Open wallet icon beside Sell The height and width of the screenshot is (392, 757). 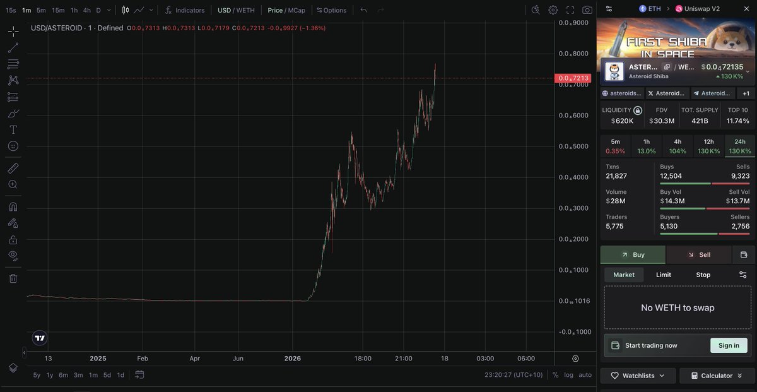click(744, 255)
